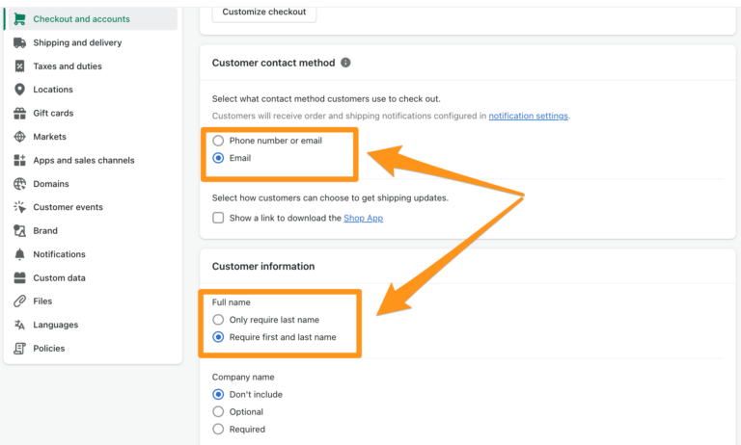Click the Customer events sparkle icon
The height and width of the screenshot is (445, 741).
click(x=19, y=207)
